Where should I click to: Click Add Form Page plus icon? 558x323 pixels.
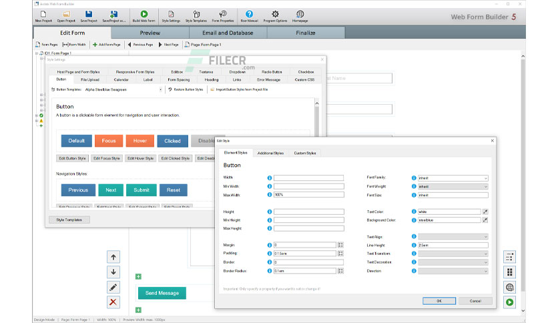tap(95, 45)
